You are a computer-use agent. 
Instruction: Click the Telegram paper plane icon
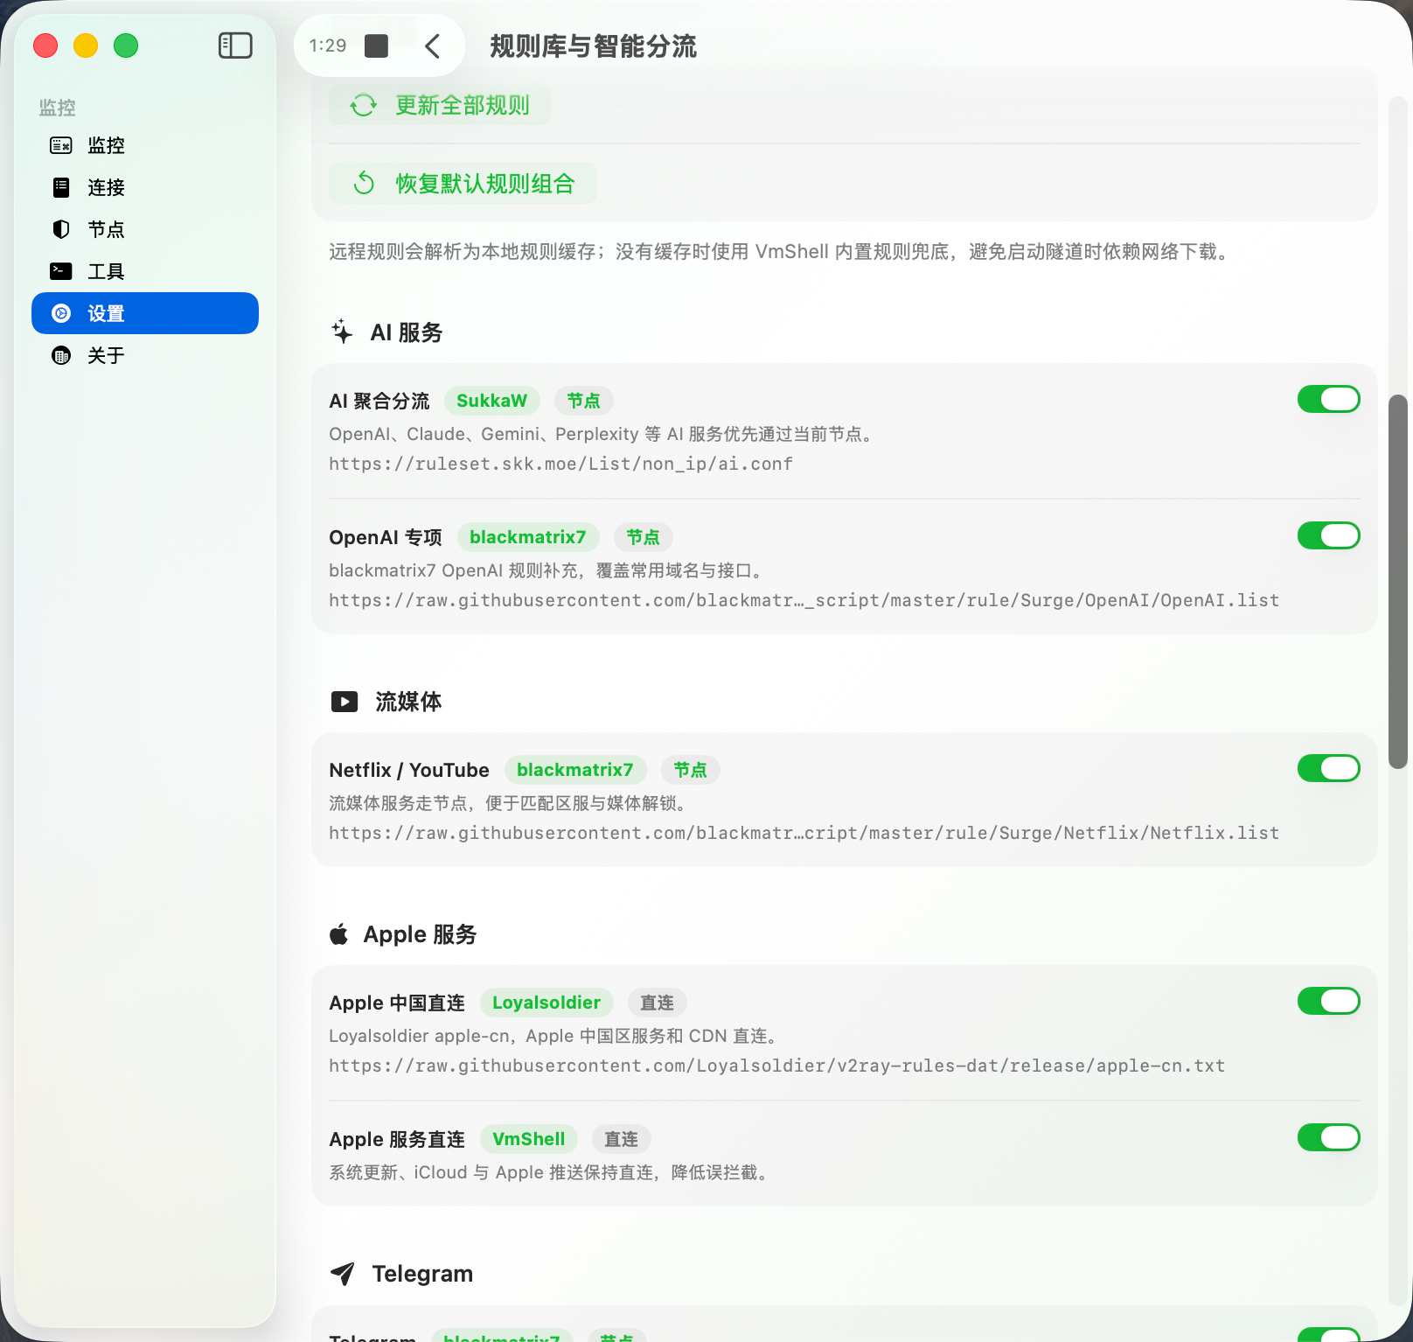(343, 1274)
